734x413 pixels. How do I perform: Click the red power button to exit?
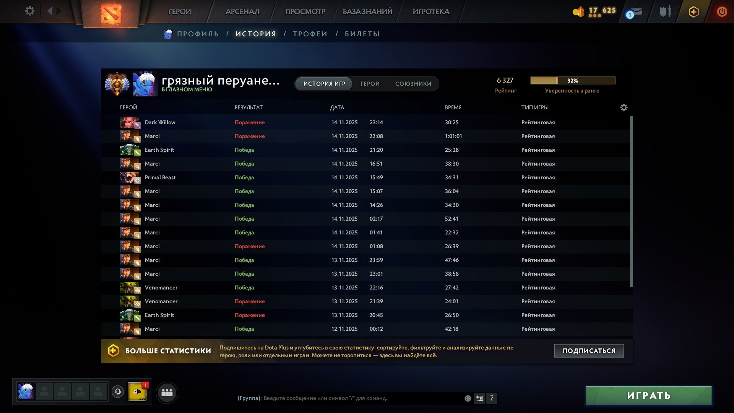tap(722, 11)
